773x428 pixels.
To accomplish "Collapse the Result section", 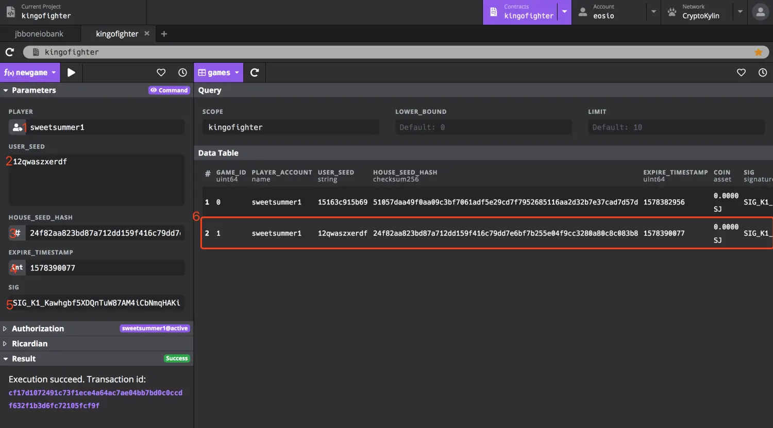I will point(24,359).
